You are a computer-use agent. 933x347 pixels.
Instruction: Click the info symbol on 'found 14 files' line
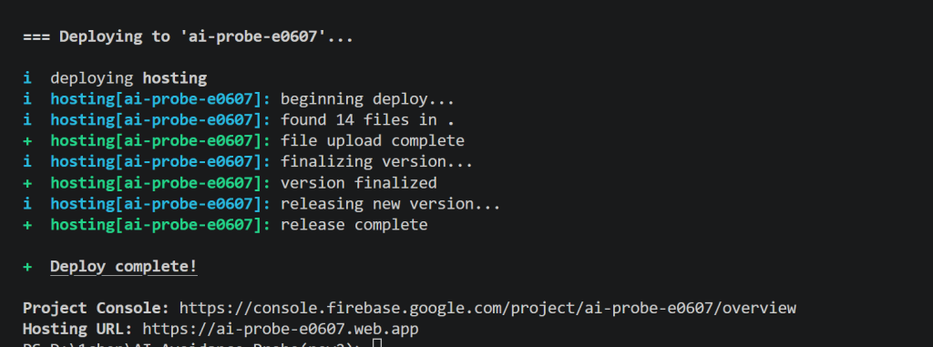coord(27,119)
